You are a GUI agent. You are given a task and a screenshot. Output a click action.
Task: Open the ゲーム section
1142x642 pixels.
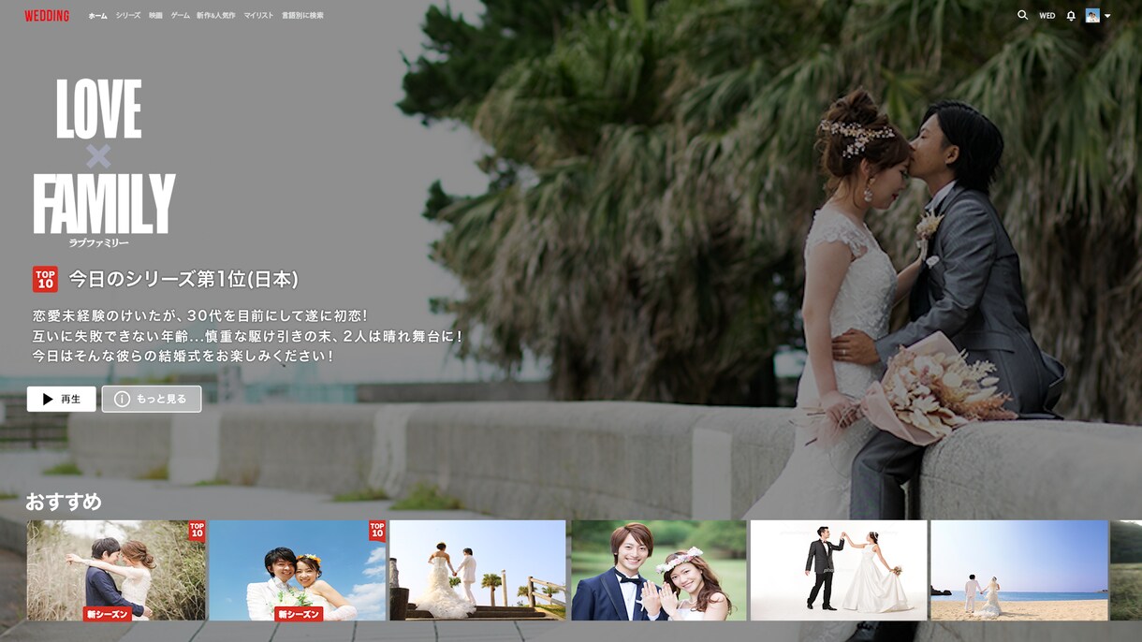180,16
